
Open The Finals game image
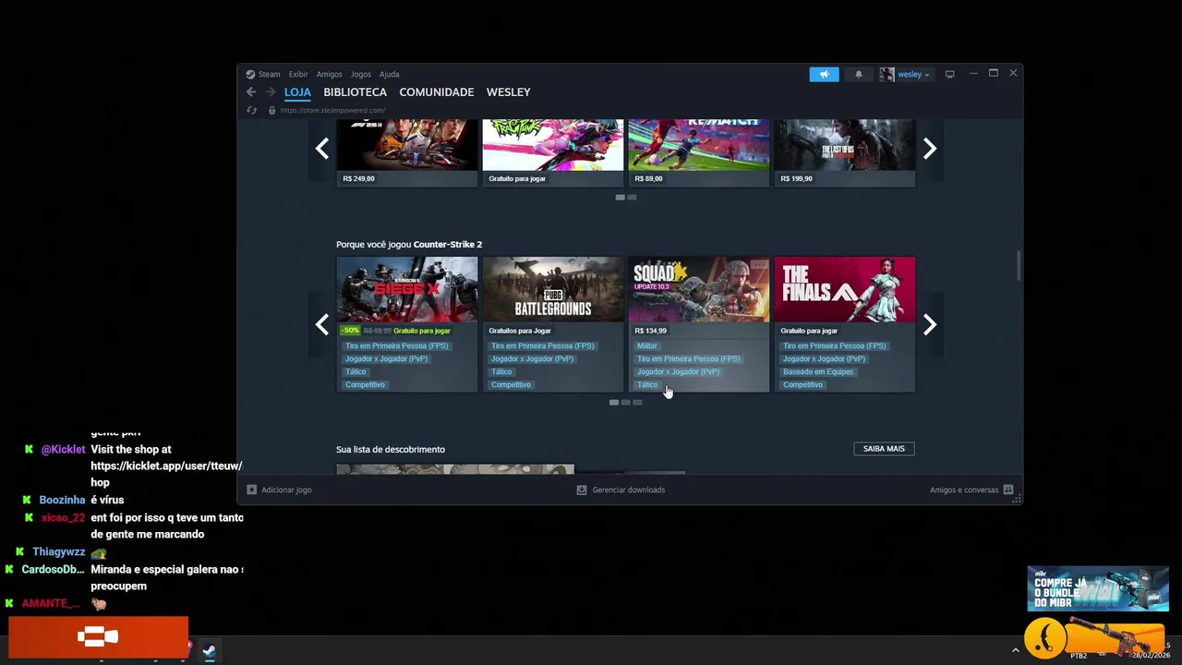(844, 289)
